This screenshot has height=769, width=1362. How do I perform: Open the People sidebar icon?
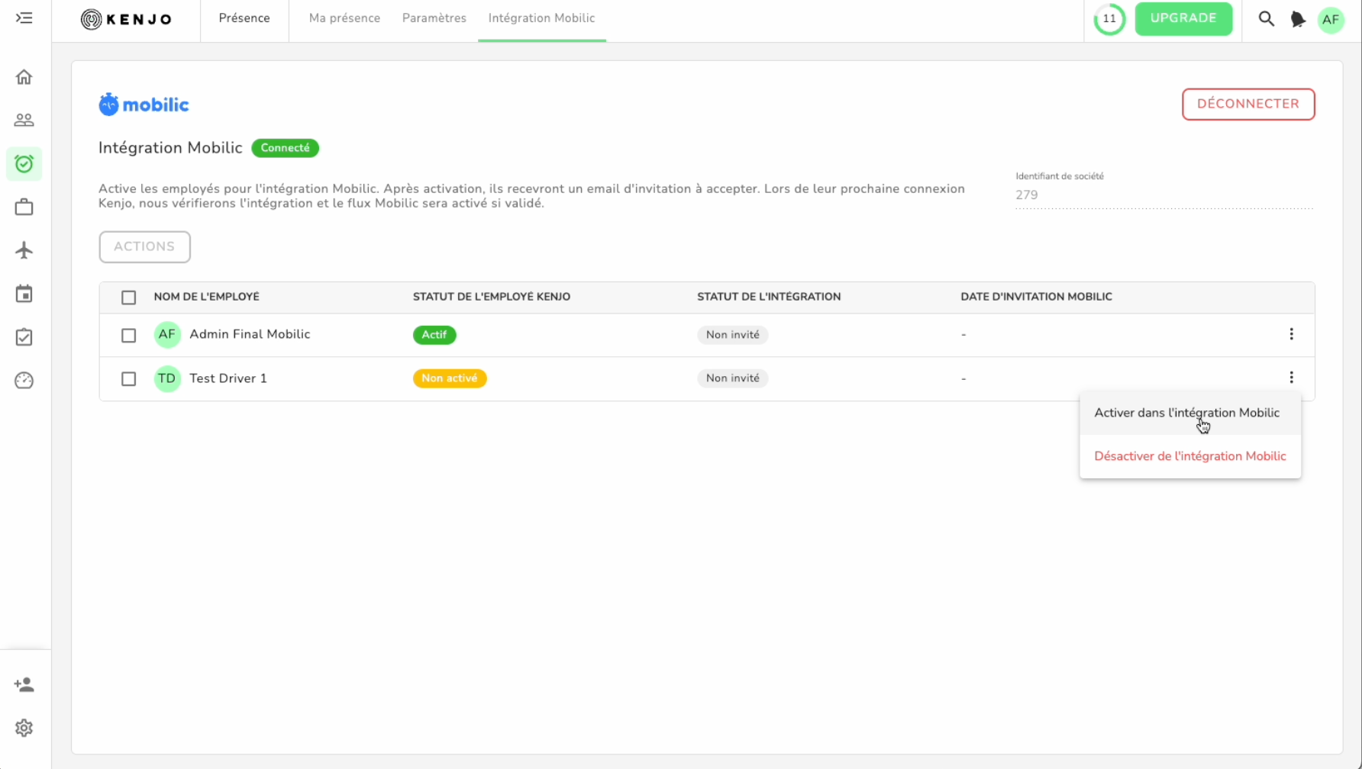point(24,121)
